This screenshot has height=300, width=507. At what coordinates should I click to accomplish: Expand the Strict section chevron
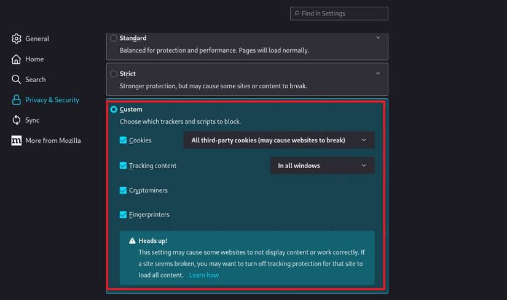click(x=378, y=74)
